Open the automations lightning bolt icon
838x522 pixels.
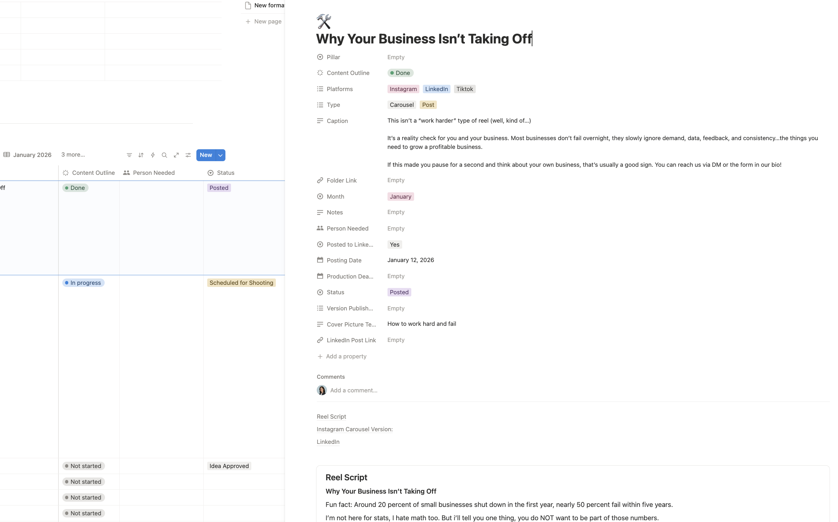pos(153,155)
